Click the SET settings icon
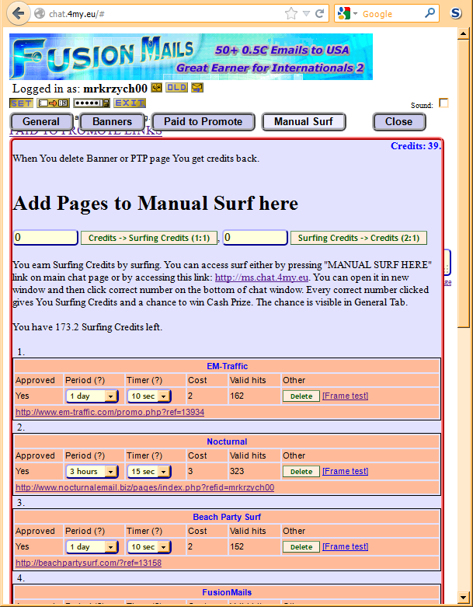This screenshot has height=607, width=473. click(x=21, y=103)
